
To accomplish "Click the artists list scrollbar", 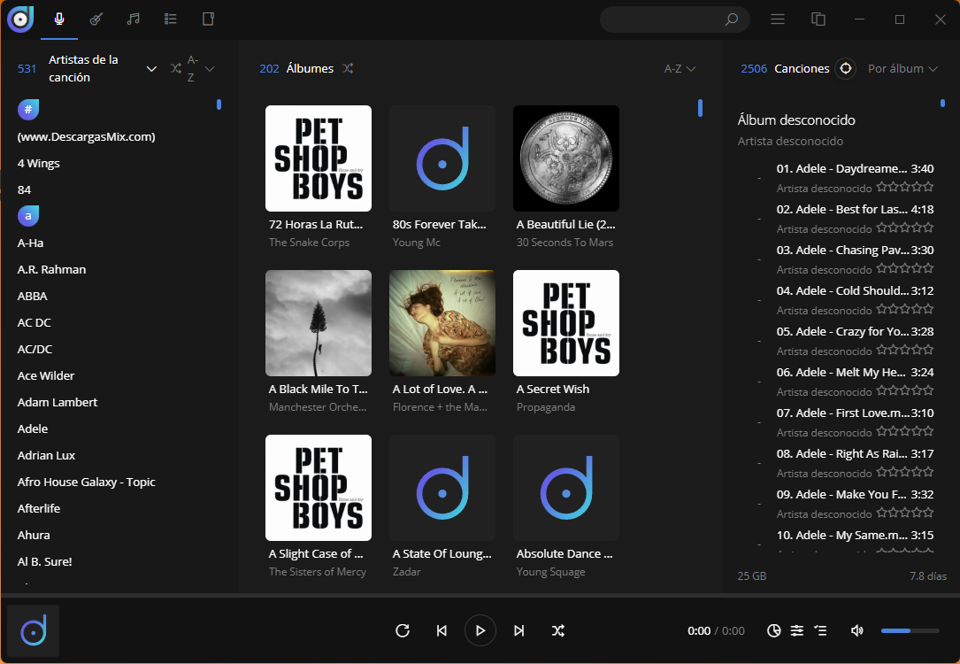I will pos(219,104).
